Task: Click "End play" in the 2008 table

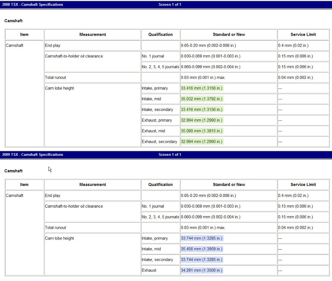Action: (53, 45)
